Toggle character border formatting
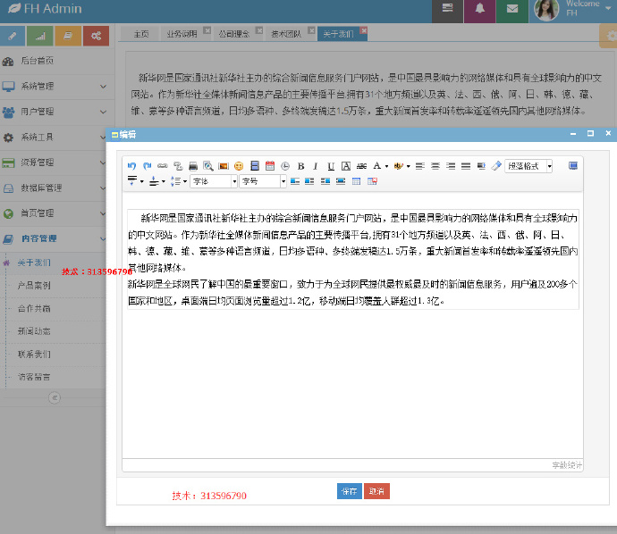 pos(346,166)
